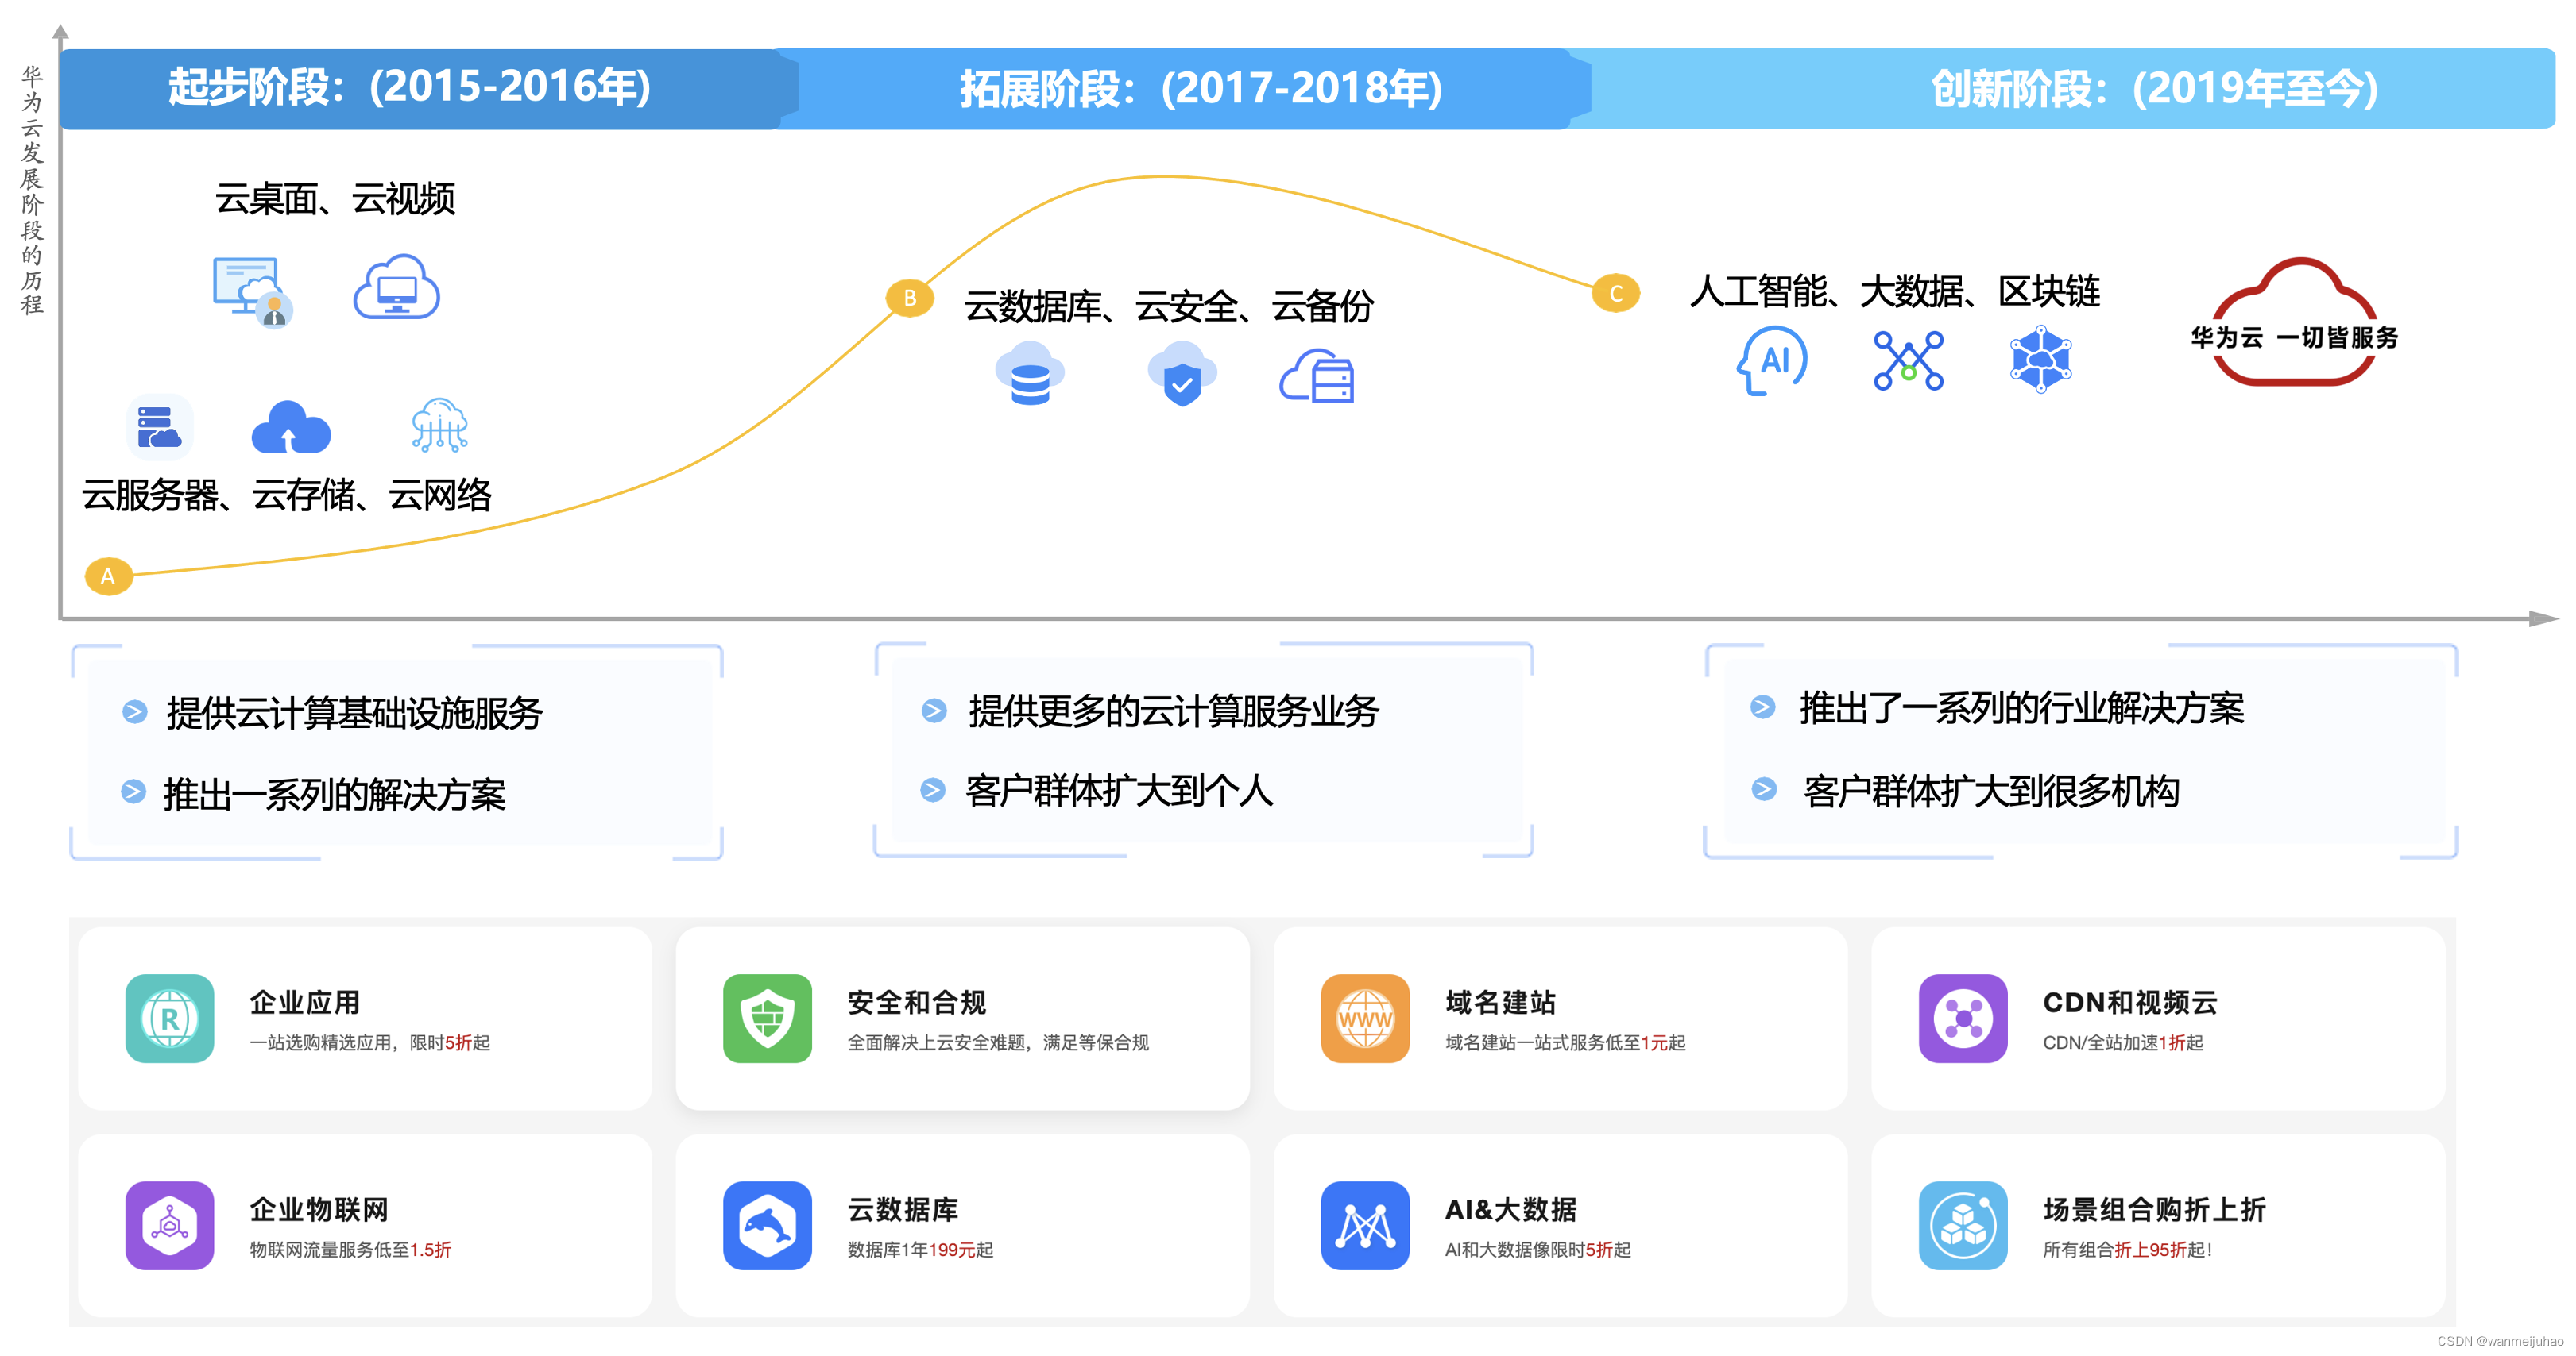Click the bullet arrow beside 提供云计算基础设施服务

tap(135, 711)
